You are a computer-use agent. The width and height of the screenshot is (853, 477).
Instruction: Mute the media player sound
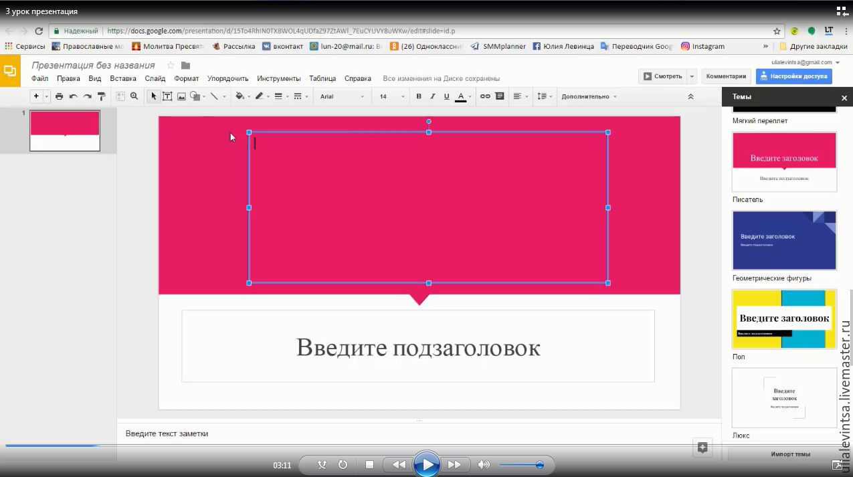[484, 465]
